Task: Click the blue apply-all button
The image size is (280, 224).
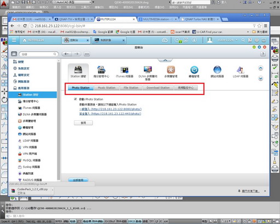Action: point(78,180)
